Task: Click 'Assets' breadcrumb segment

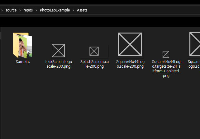Action: (82, 10)
